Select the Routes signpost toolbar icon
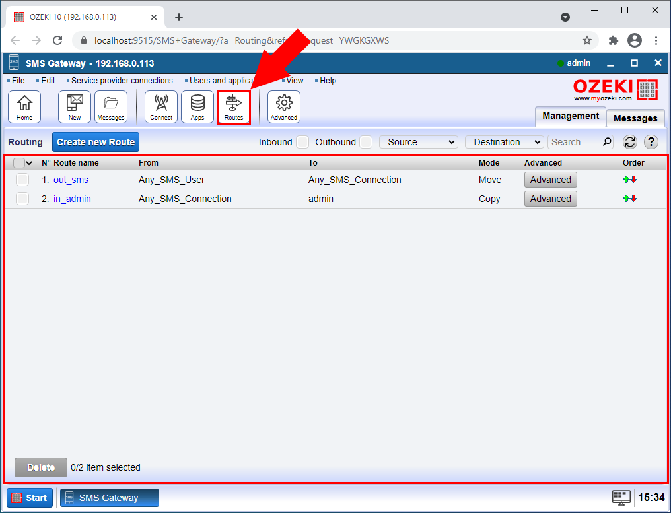Screen dimensions: 671x513 234,107
